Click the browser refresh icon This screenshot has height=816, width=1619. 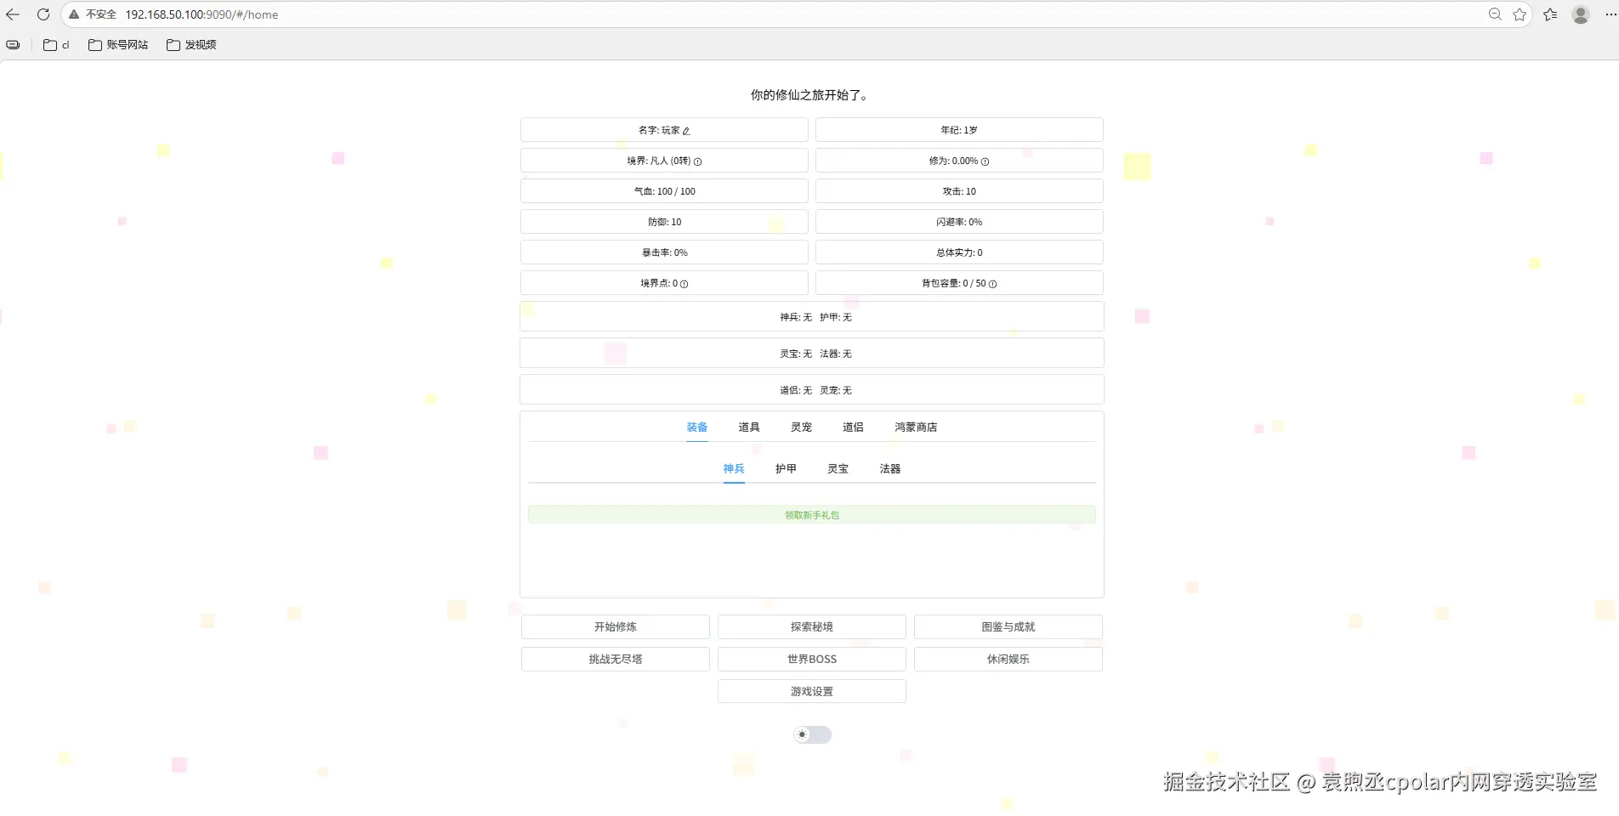tap(43, 14)
